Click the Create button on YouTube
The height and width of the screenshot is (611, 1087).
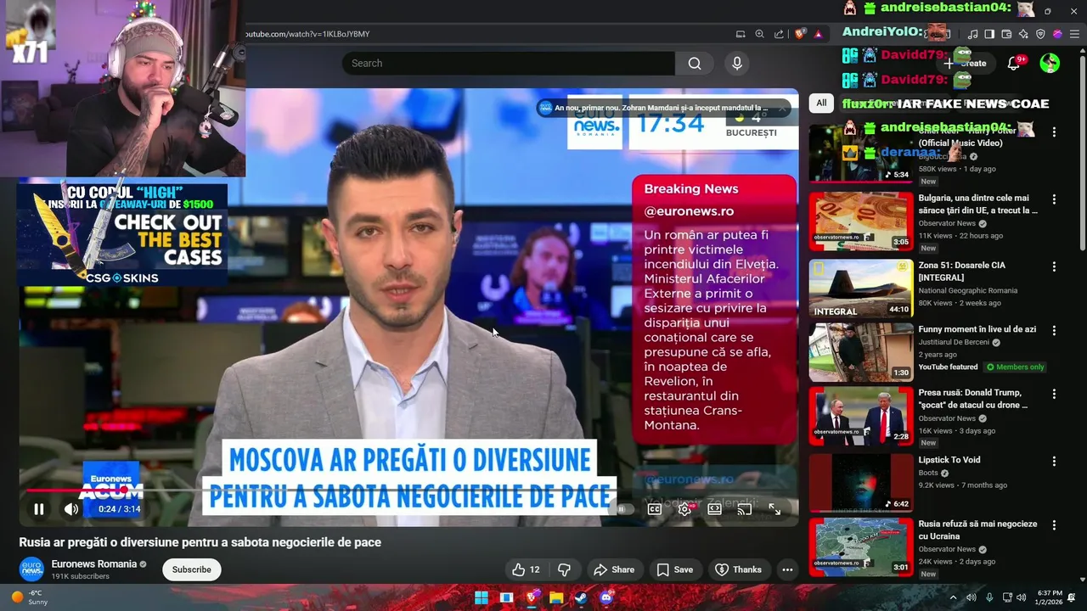coord(966,63)
